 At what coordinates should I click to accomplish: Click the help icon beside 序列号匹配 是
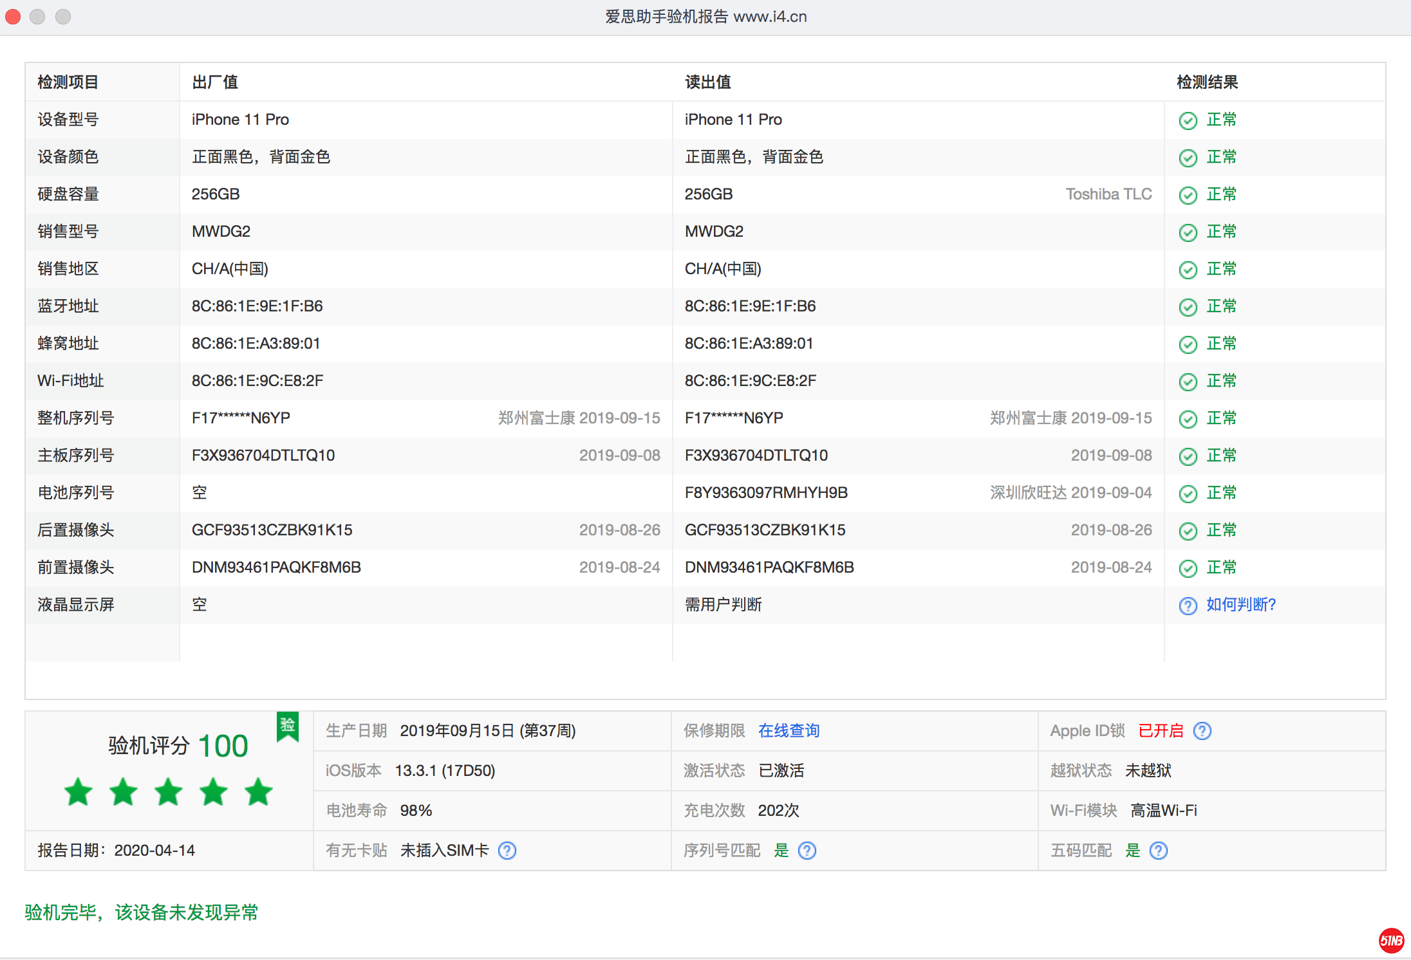[x=807, y=850]
